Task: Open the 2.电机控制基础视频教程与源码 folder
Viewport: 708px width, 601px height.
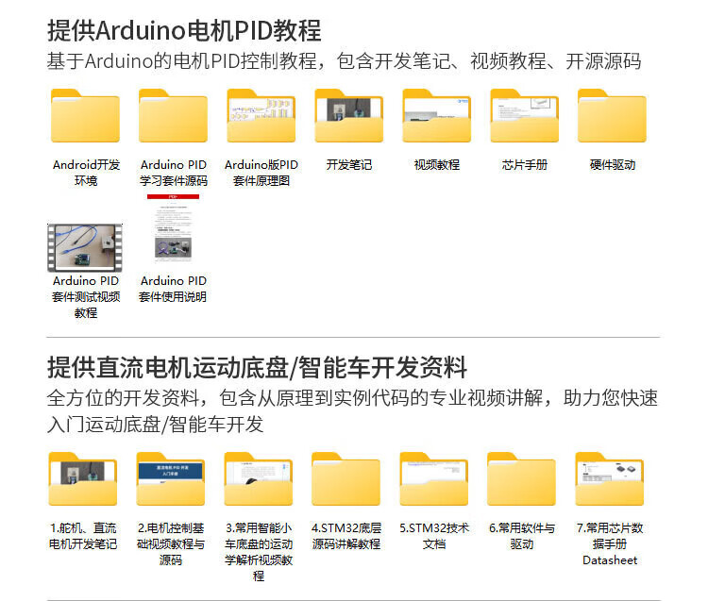Action: coord(171,481)
